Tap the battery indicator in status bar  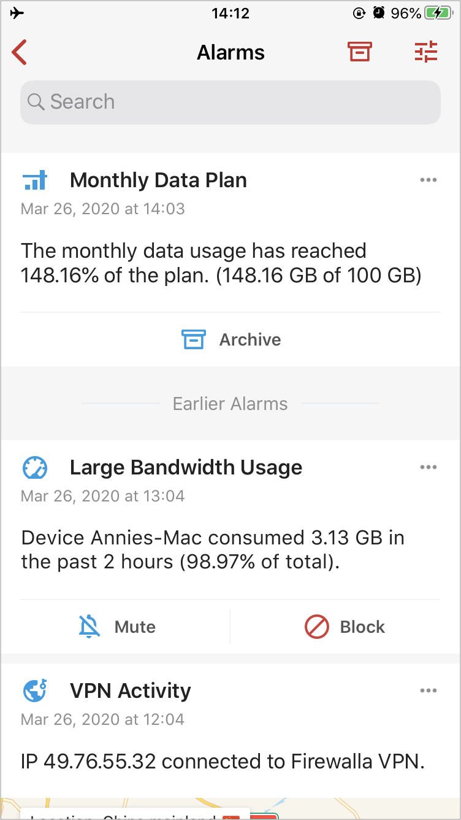(439, 13)
